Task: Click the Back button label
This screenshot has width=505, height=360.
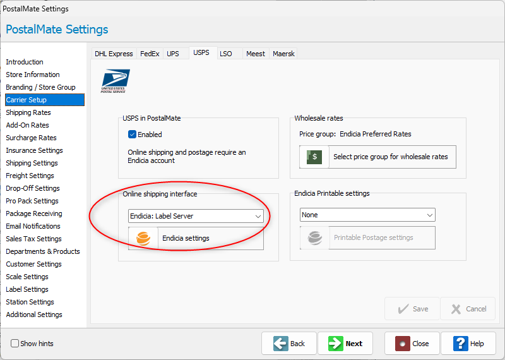Action: point(297,344)
